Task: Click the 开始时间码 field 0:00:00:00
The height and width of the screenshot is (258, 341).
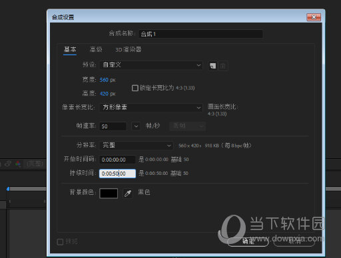Action: pyautogui.click(x=117, y=160)
